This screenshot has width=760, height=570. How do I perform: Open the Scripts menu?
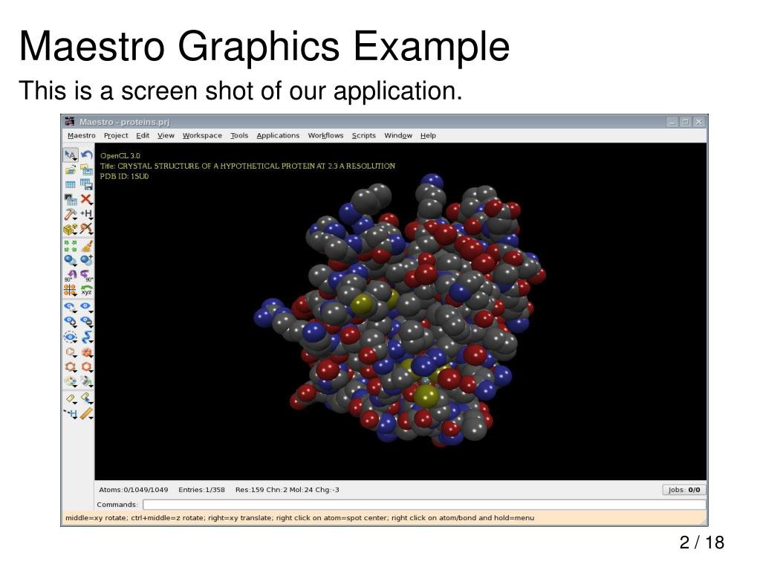tap(363, 136)
